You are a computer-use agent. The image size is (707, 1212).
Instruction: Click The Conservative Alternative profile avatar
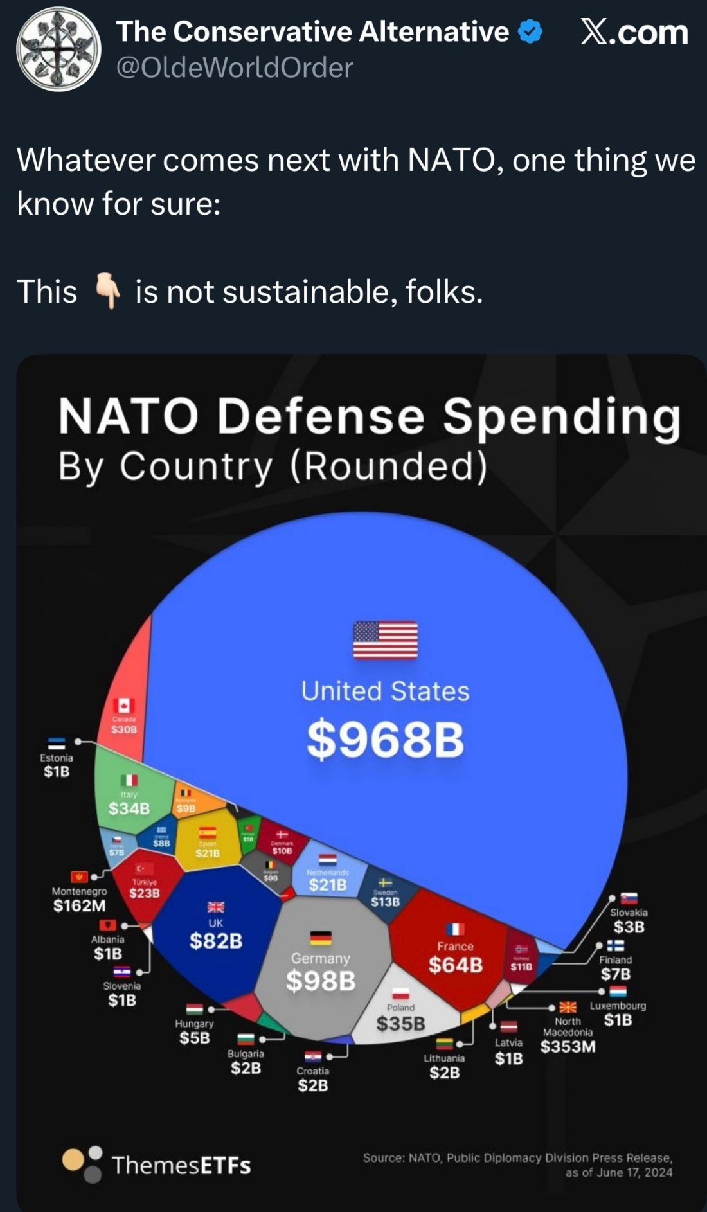tap(58, 49)
